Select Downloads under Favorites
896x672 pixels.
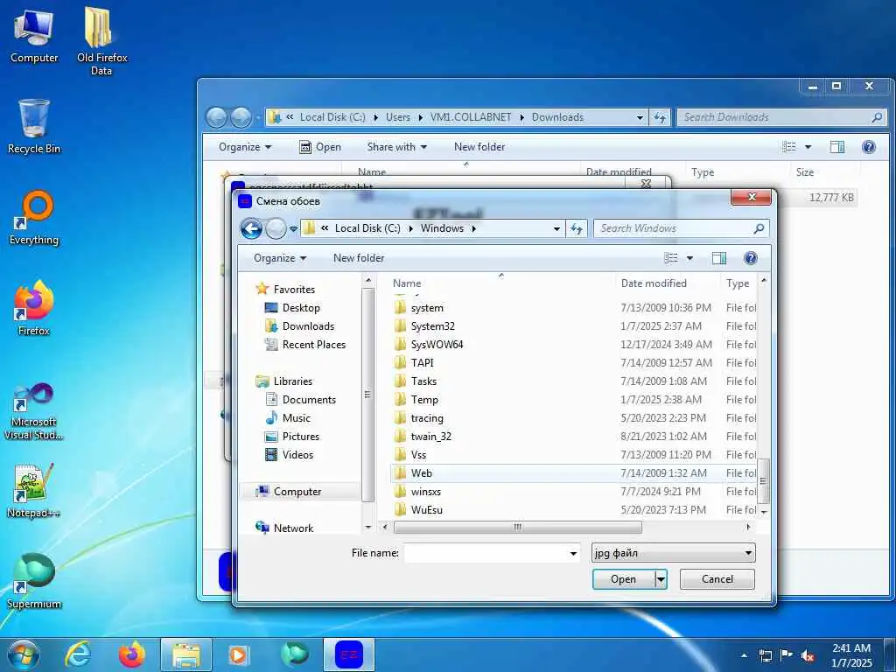[x=299, y=325]
